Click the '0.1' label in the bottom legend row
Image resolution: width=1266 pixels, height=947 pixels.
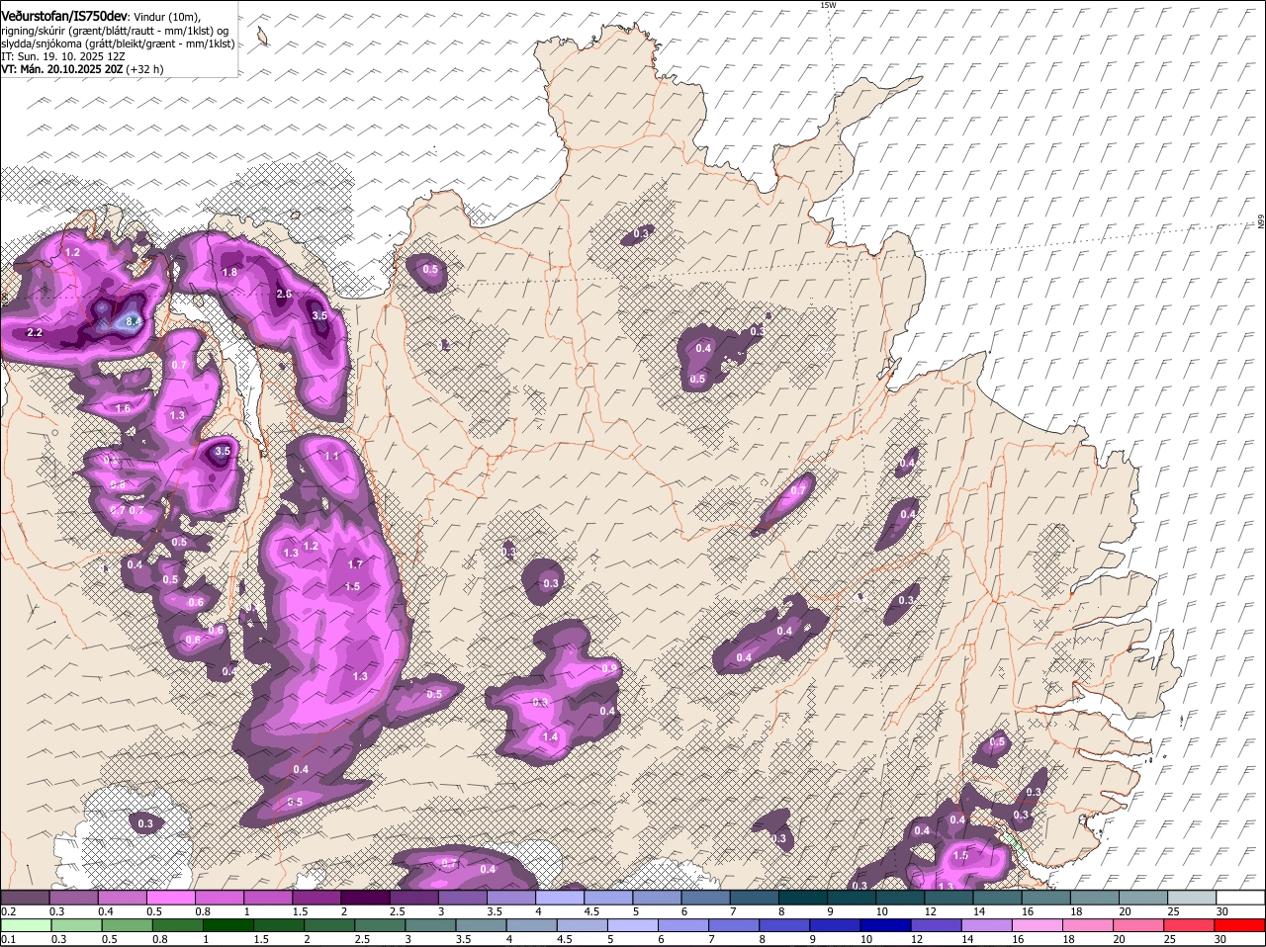pos(7,940)
